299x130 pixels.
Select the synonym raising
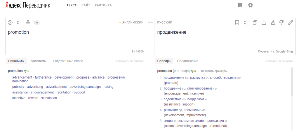[x=109, y=87]
